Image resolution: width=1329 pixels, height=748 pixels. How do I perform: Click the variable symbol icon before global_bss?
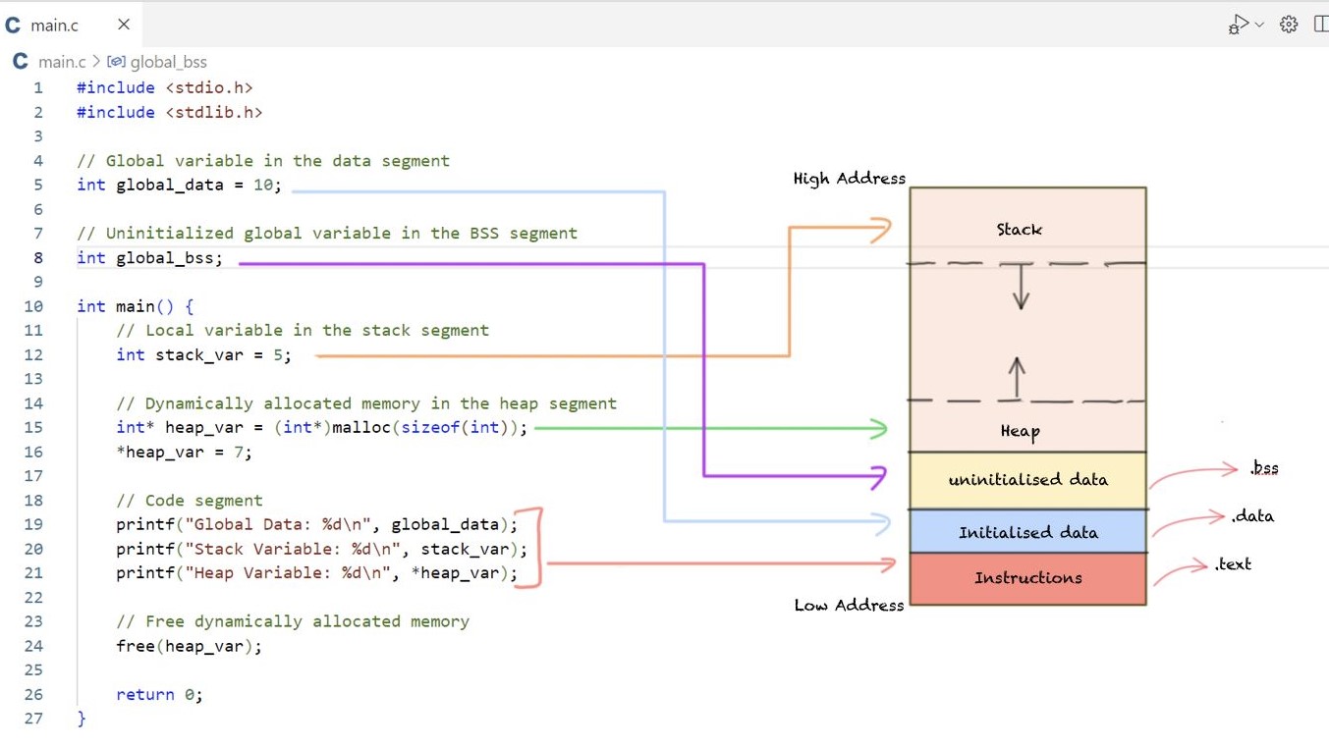pos(116,62)
